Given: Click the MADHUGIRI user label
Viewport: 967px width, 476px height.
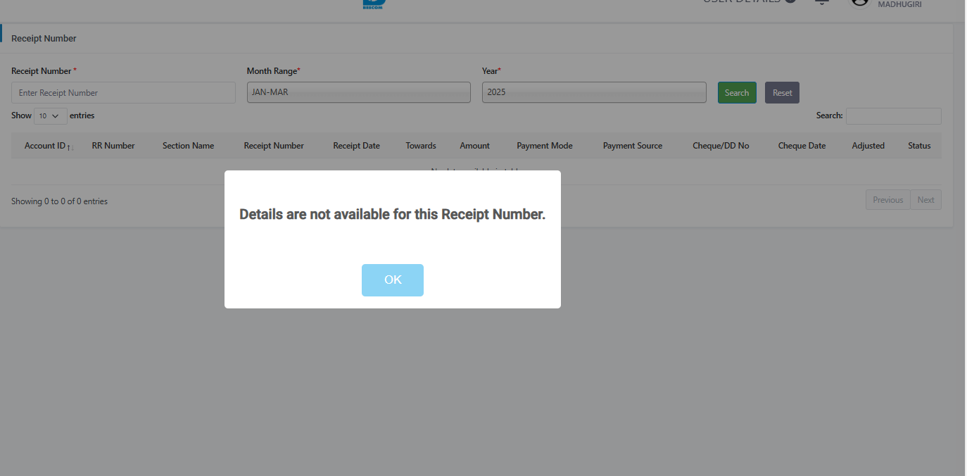Looking at the screenshot, I should (x=899, y=4).
